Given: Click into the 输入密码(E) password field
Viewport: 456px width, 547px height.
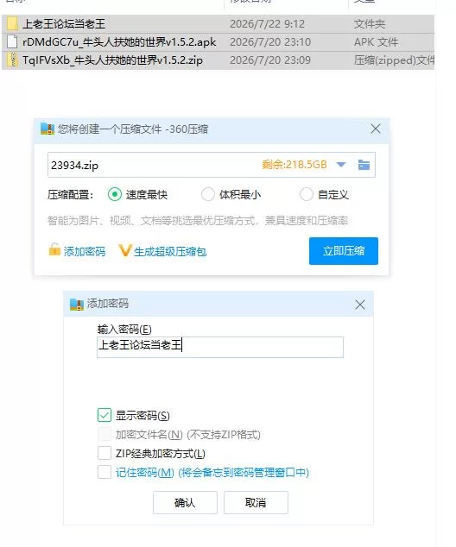Looking at the screenshot, I should (220, 347).
